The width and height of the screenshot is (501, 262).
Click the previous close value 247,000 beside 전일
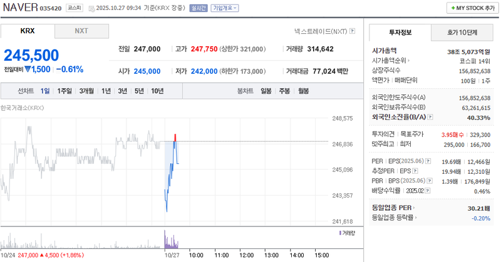point(147,49)
